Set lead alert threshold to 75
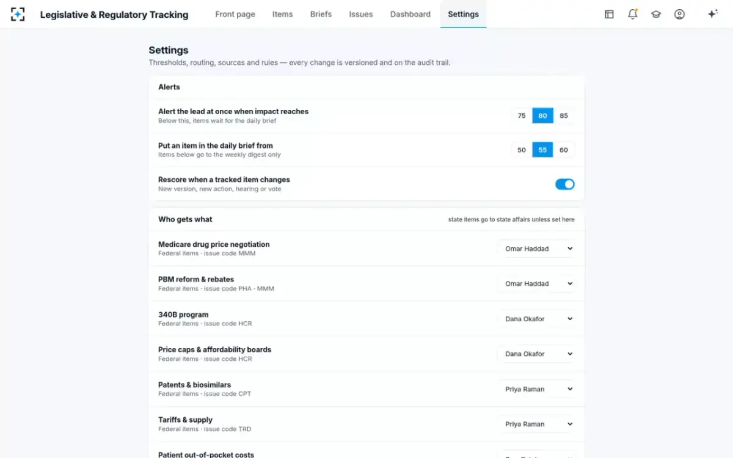This screenshot has height=458, width=733. [x=522, y=115]
